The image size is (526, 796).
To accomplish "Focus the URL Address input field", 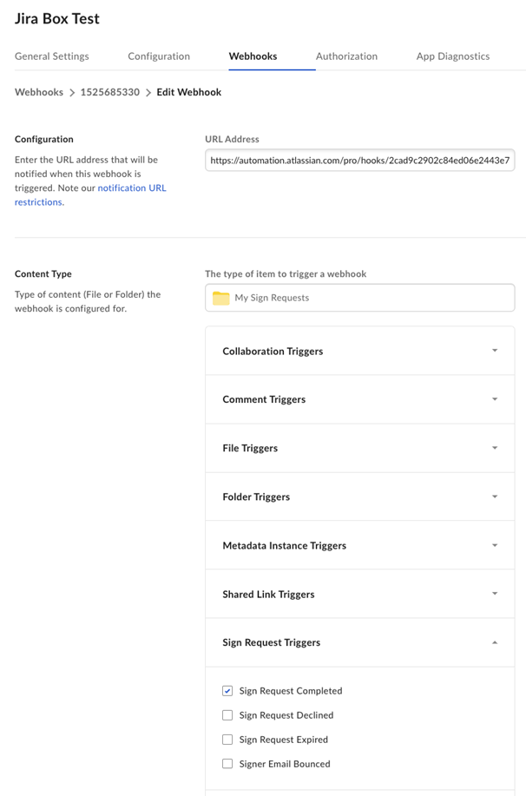I will pos(360,161).
